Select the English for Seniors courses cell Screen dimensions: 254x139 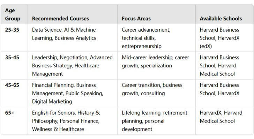coord(73,121)
